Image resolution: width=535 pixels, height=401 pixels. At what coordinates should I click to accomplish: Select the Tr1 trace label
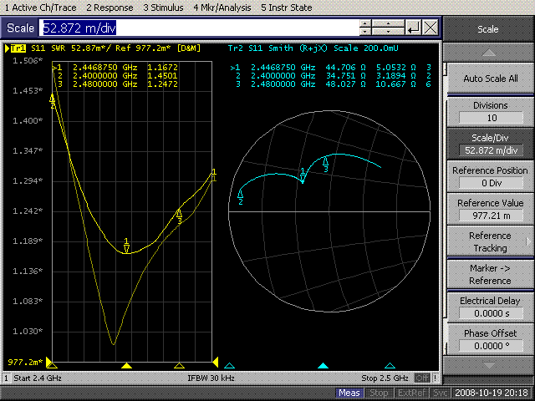18,48
